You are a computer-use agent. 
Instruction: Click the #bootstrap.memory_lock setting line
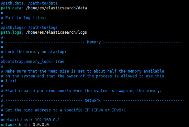coord(33,62)
